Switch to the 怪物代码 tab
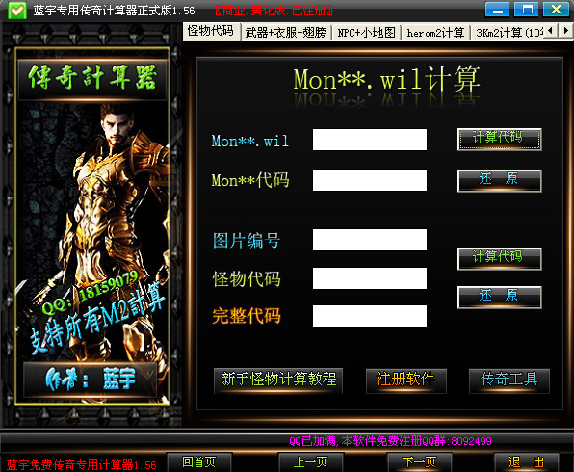 click(211, 31)
